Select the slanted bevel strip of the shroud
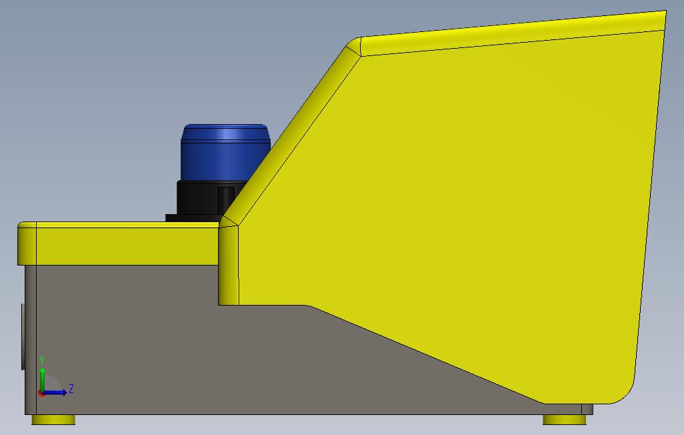 (291, 135)
